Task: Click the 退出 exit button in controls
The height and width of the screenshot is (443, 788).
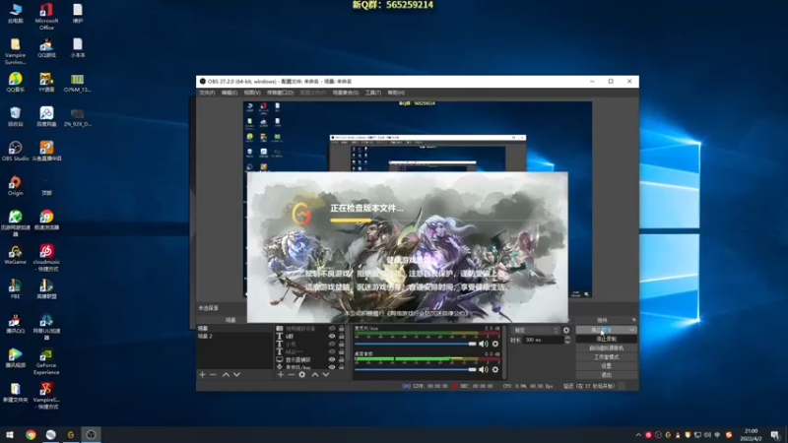Action: tap(606, 375)
